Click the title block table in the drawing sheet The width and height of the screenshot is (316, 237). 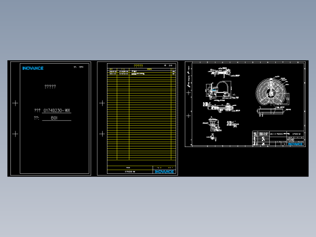pos(278,139)
